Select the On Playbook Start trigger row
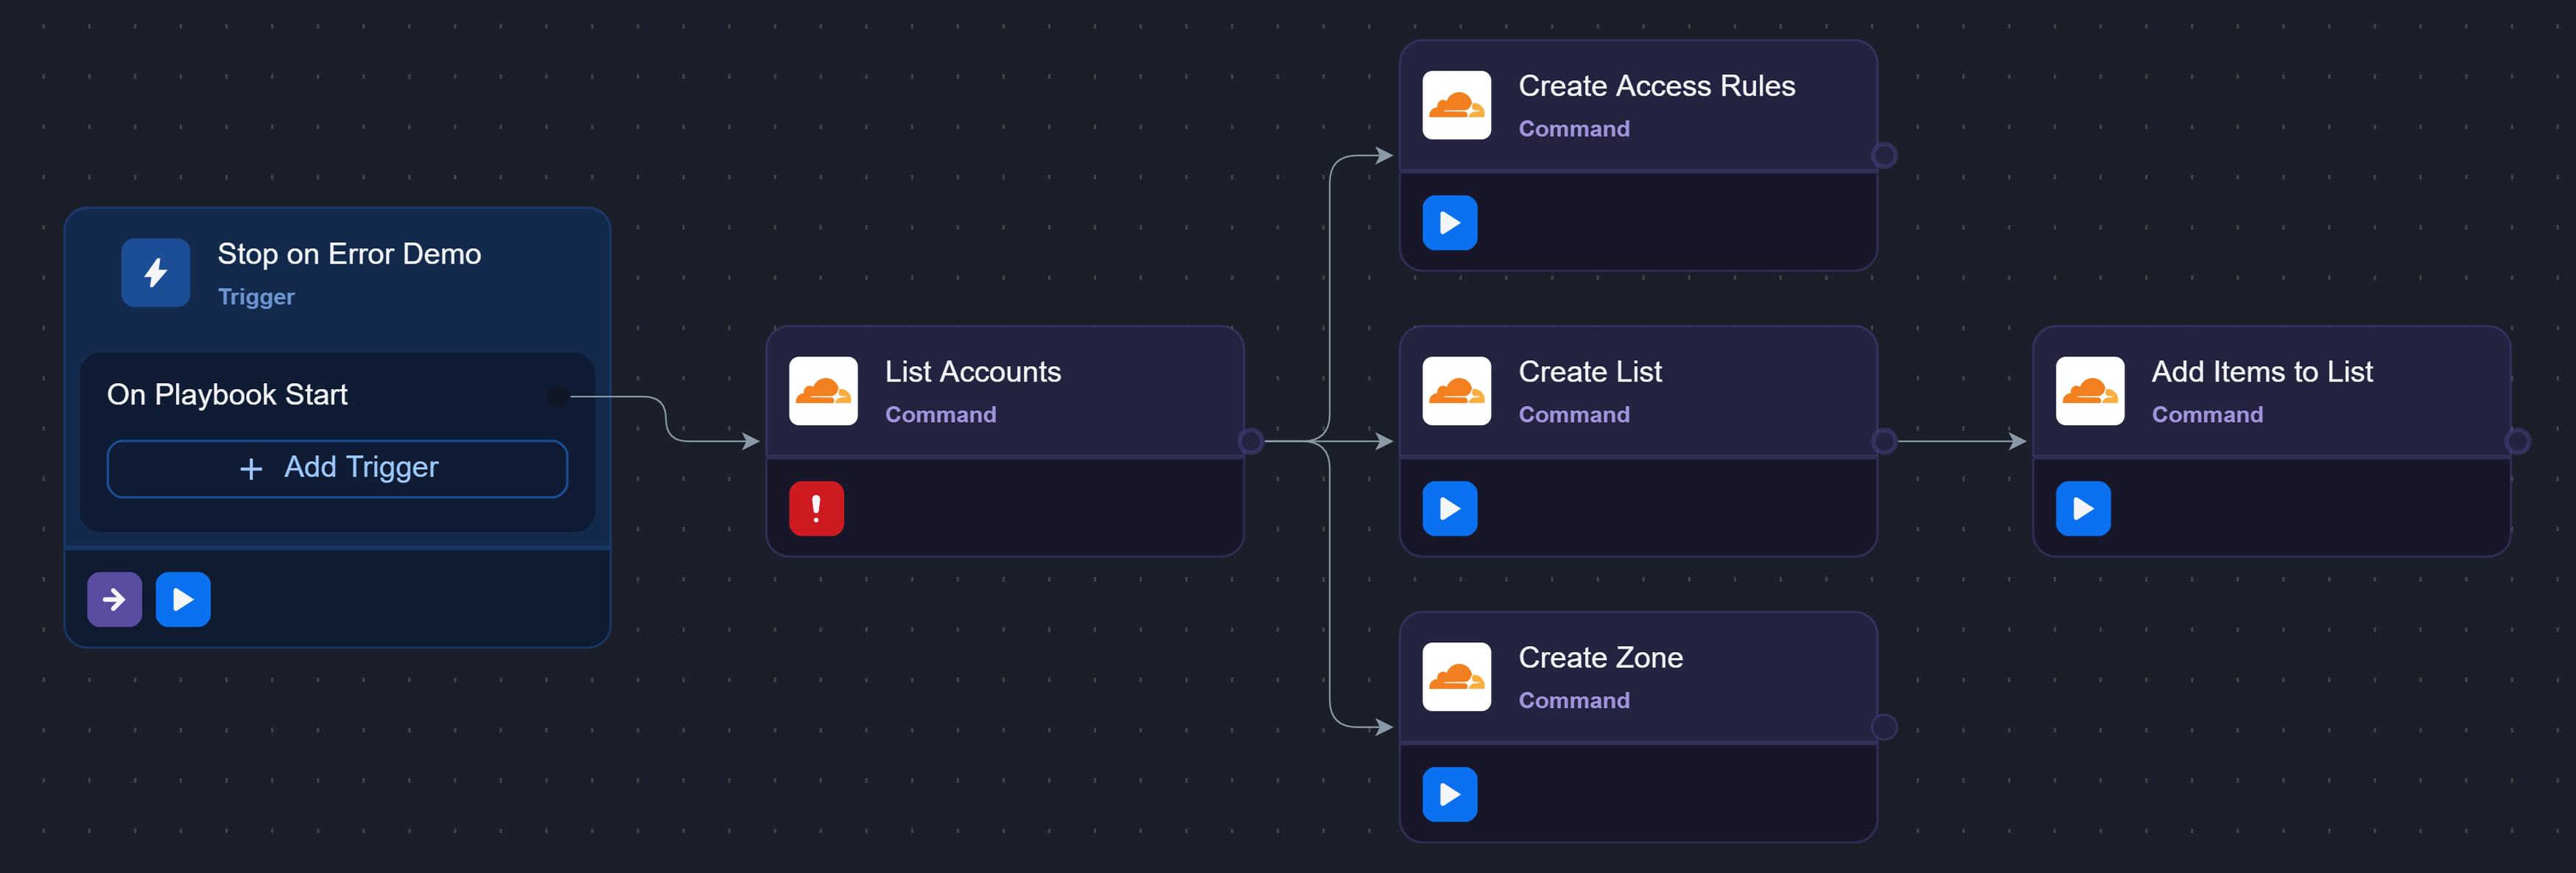The height and width of the screenshot is (873, 2576). [x=228, y=395]
